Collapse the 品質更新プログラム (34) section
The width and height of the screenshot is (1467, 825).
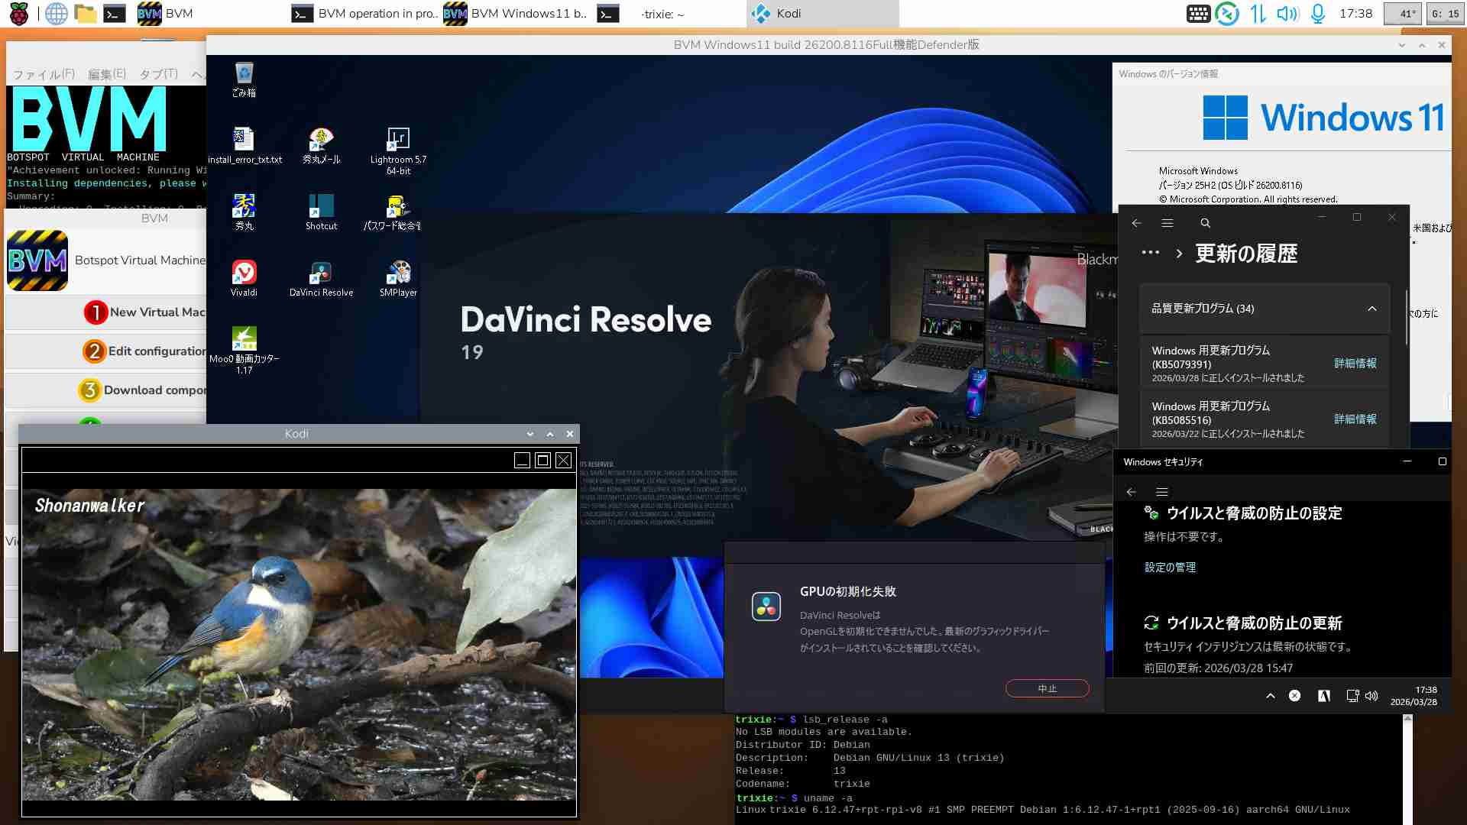[1371, 309]
